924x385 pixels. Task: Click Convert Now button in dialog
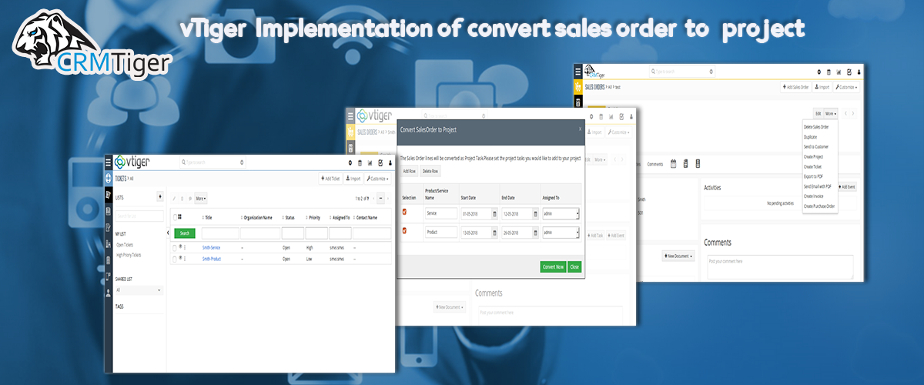553,266
